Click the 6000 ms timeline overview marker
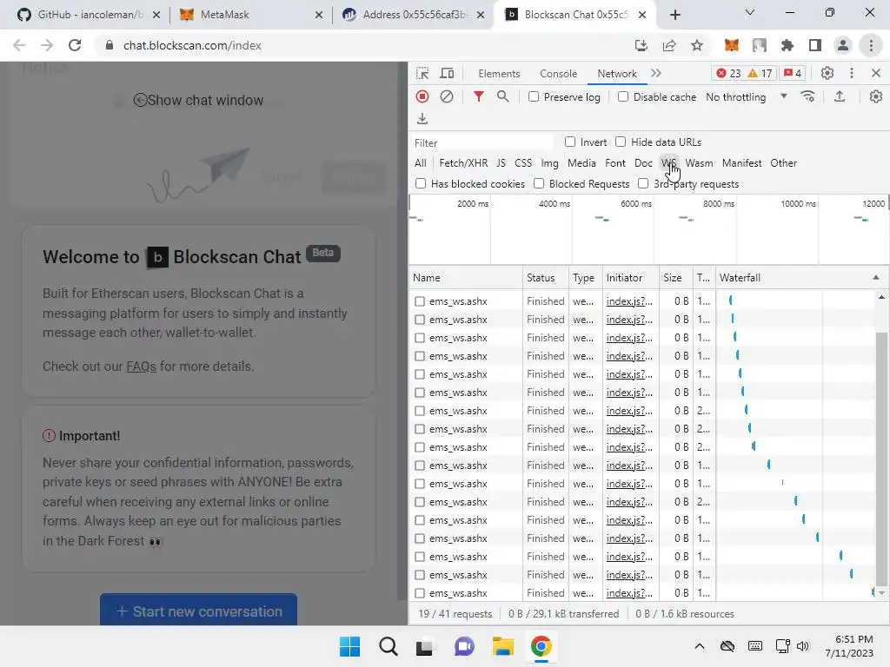890x667 pixels. pyautogui.click(x=635, y=203)
